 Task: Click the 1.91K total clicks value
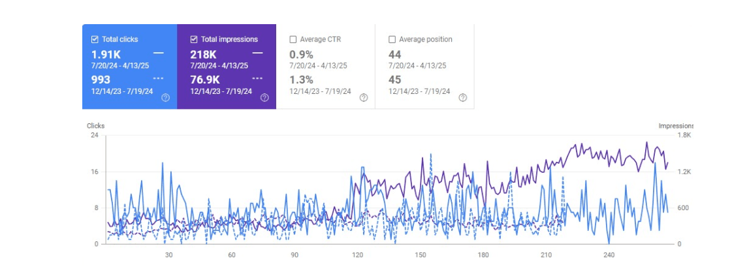pos(105,54)
